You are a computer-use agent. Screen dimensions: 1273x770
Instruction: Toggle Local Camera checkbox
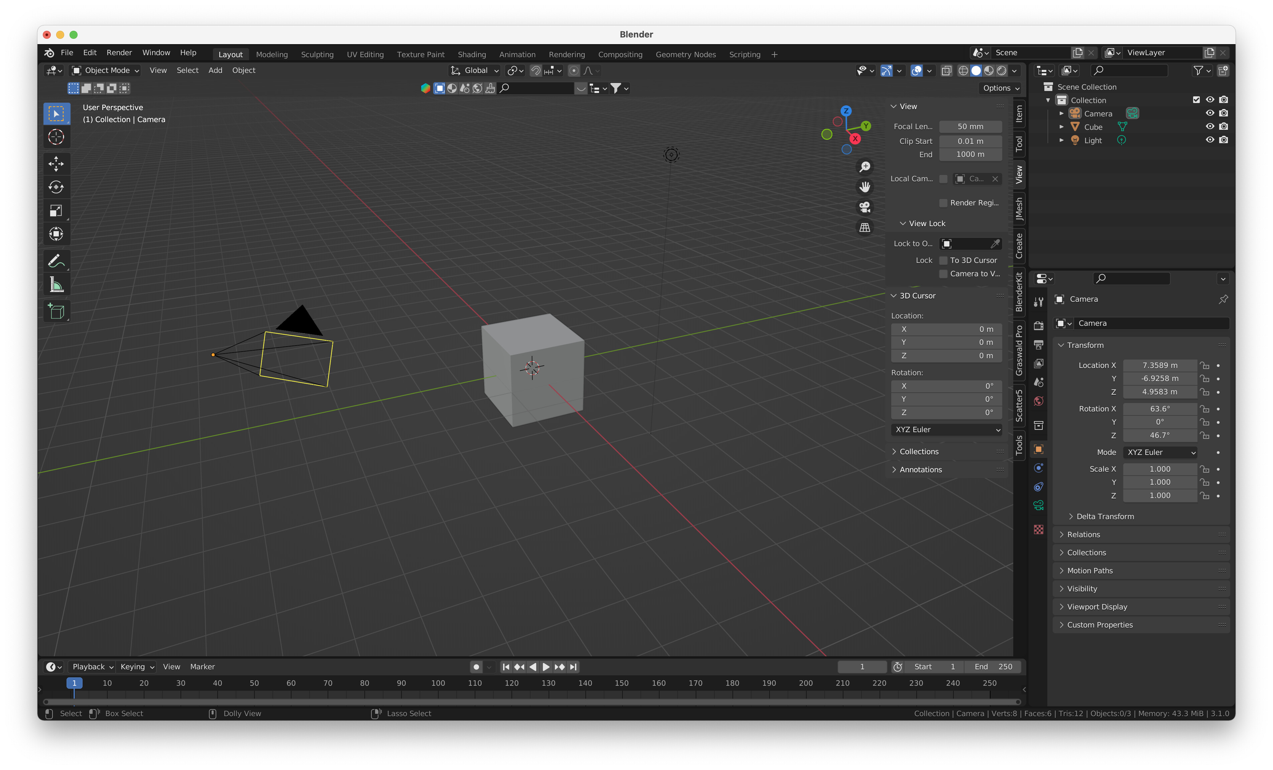pos(943,178)
